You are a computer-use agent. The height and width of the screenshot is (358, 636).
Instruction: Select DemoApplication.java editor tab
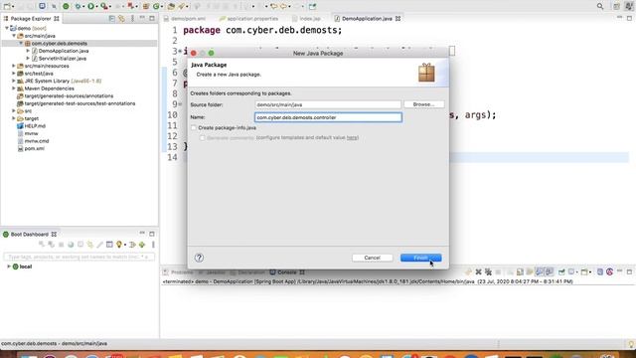[x=367, y=19]
